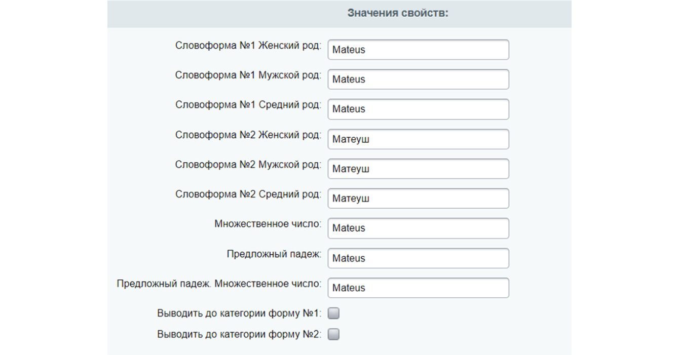The height and width of the screenshot is (355, 679).
Task: Focus the Предложный падеж text field
Action: [418, 258]
